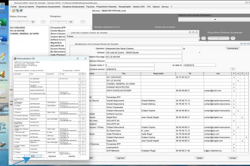Click the Prévisualisation CRC title bar icon
Viewport: 250px width, 166px height.
15,58
